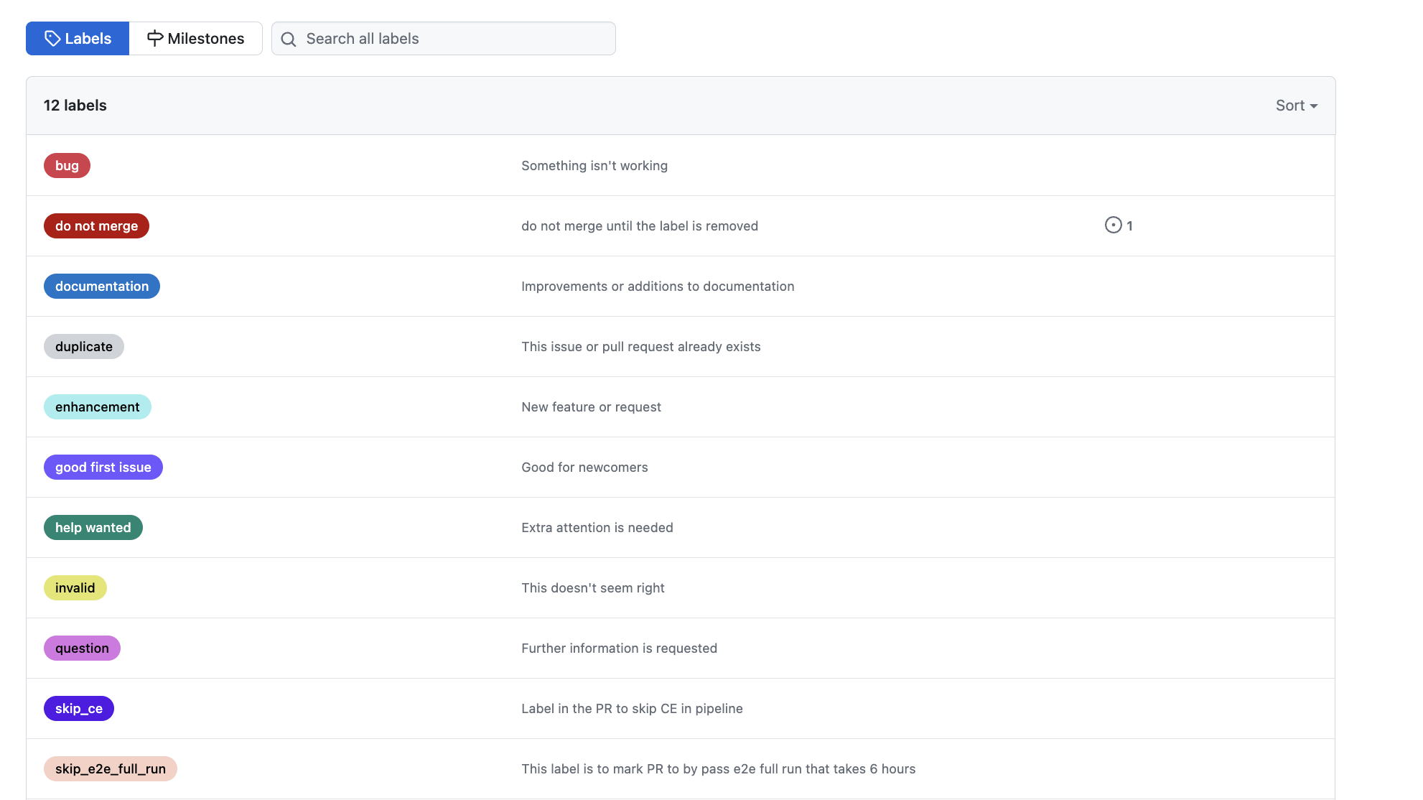The height and width of the screenshot is (800, 1423).
Task: Open the help wanted label
Action: (x=93, y=528)
